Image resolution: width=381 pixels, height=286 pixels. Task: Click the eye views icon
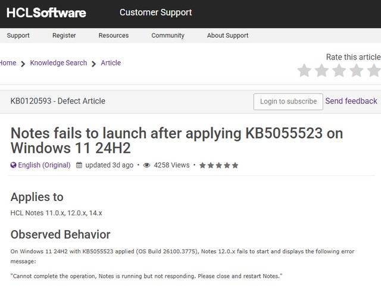pyautogui.click(x=146, y=165)
